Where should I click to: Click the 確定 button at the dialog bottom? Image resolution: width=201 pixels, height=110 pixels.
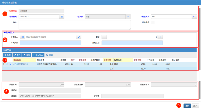click(187, 106)
